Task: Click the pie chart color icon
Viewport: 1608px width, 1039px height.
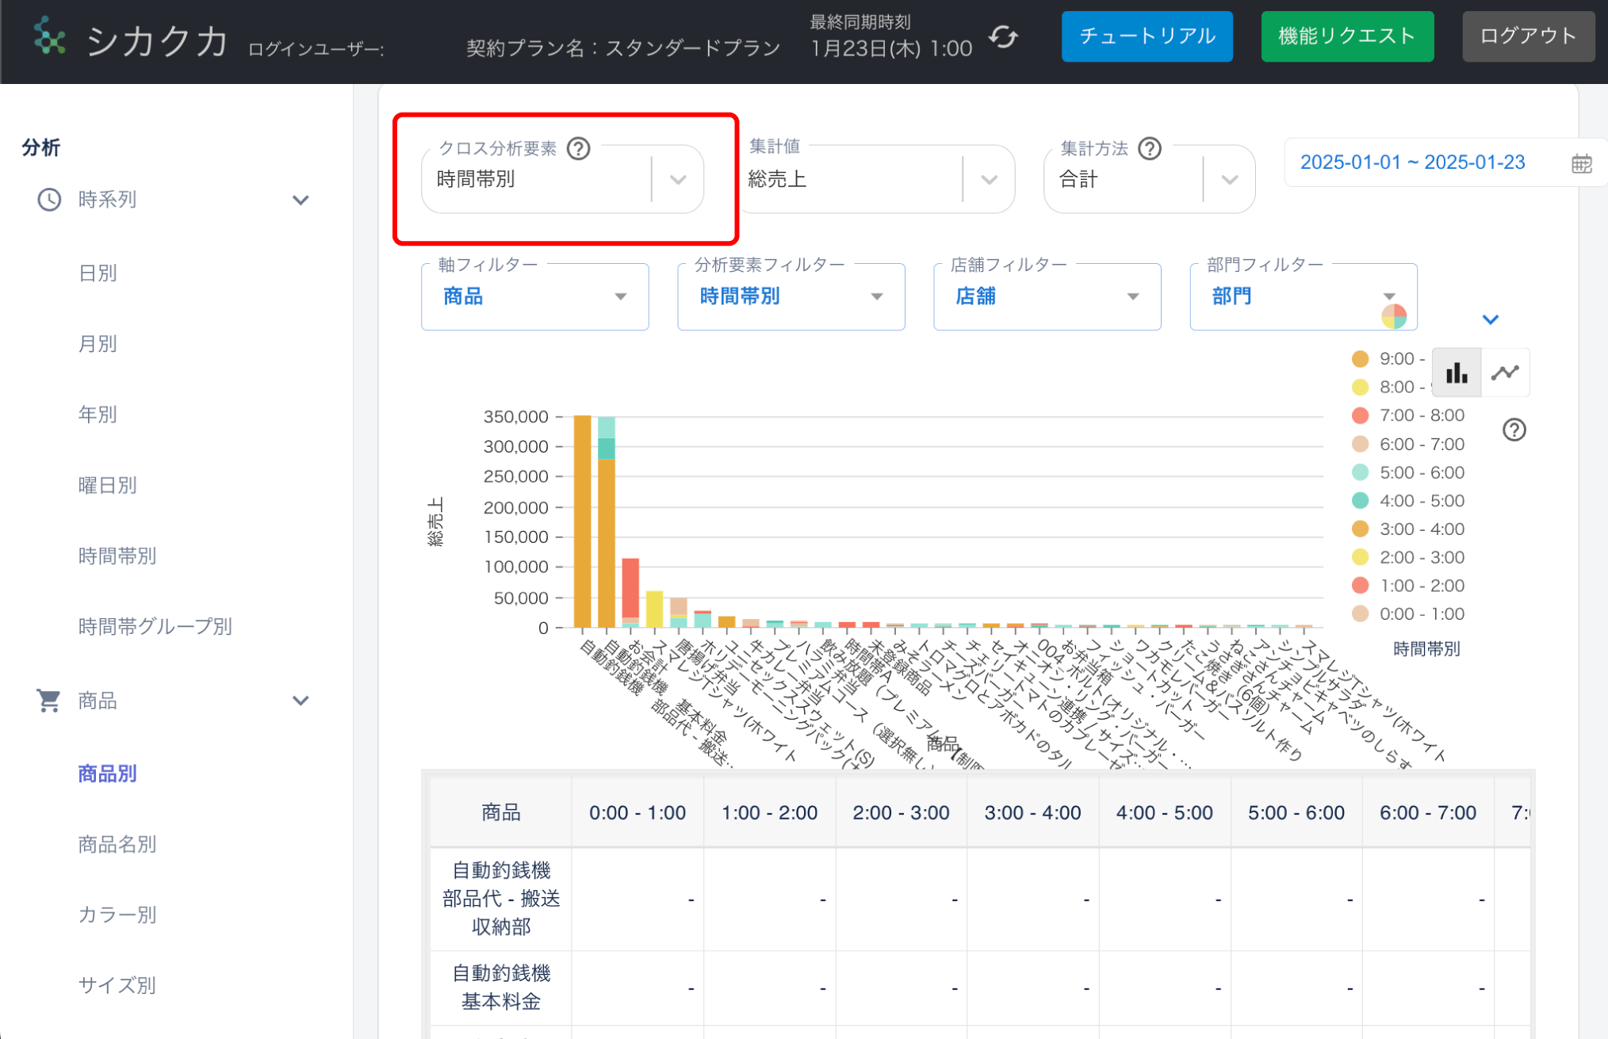Action: click(1393, 316)
